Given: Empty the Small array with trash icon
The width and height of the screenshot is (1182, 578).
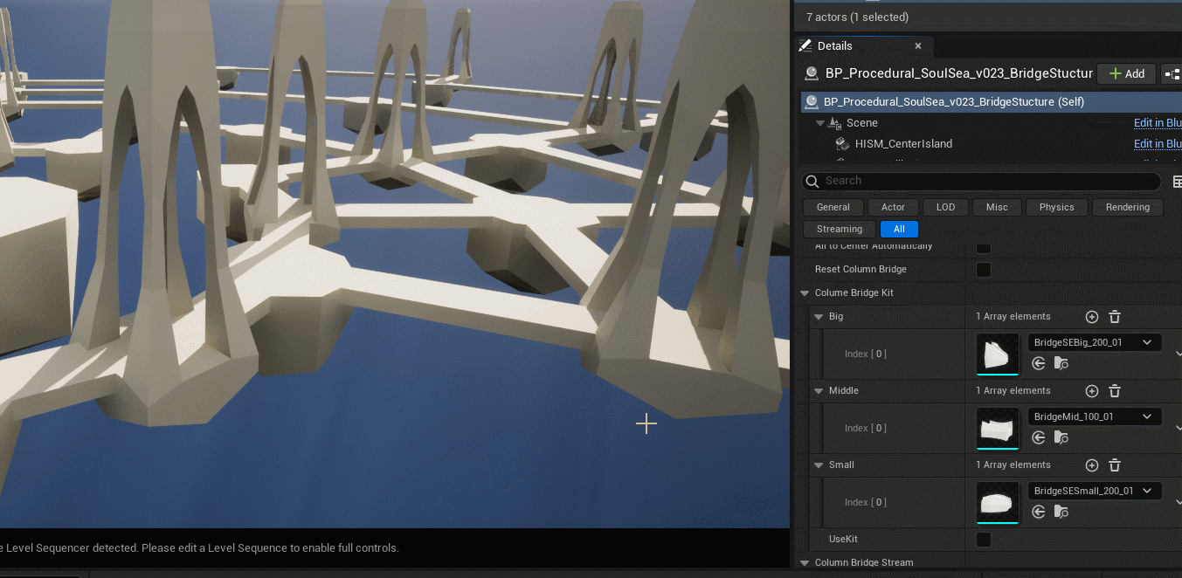Looking at the screenshot, I should click(1115, 465).
